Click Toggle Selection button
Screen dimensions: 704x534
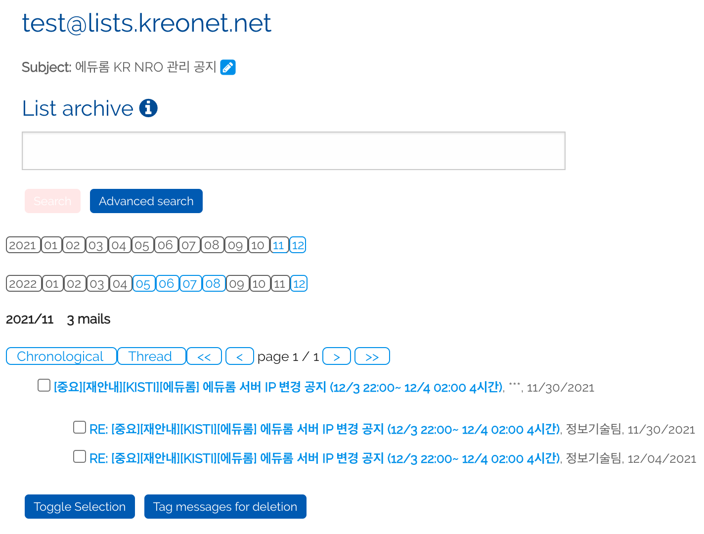point(80,507)
